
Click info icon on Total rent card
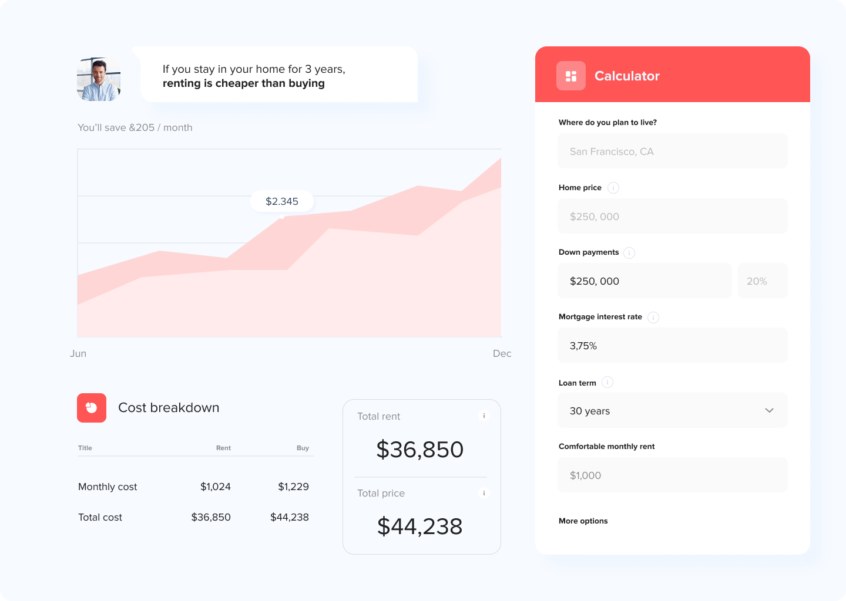coord(484,416)
